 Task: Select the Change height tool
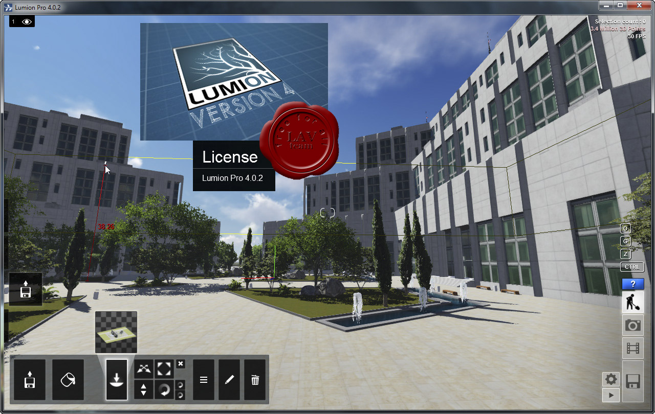click(x=143, y=390)
